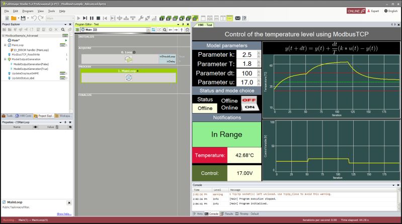Go to home macrofilter in Program Editor
This screenshot has height=224, width=402.
click(x=187, y=30)
